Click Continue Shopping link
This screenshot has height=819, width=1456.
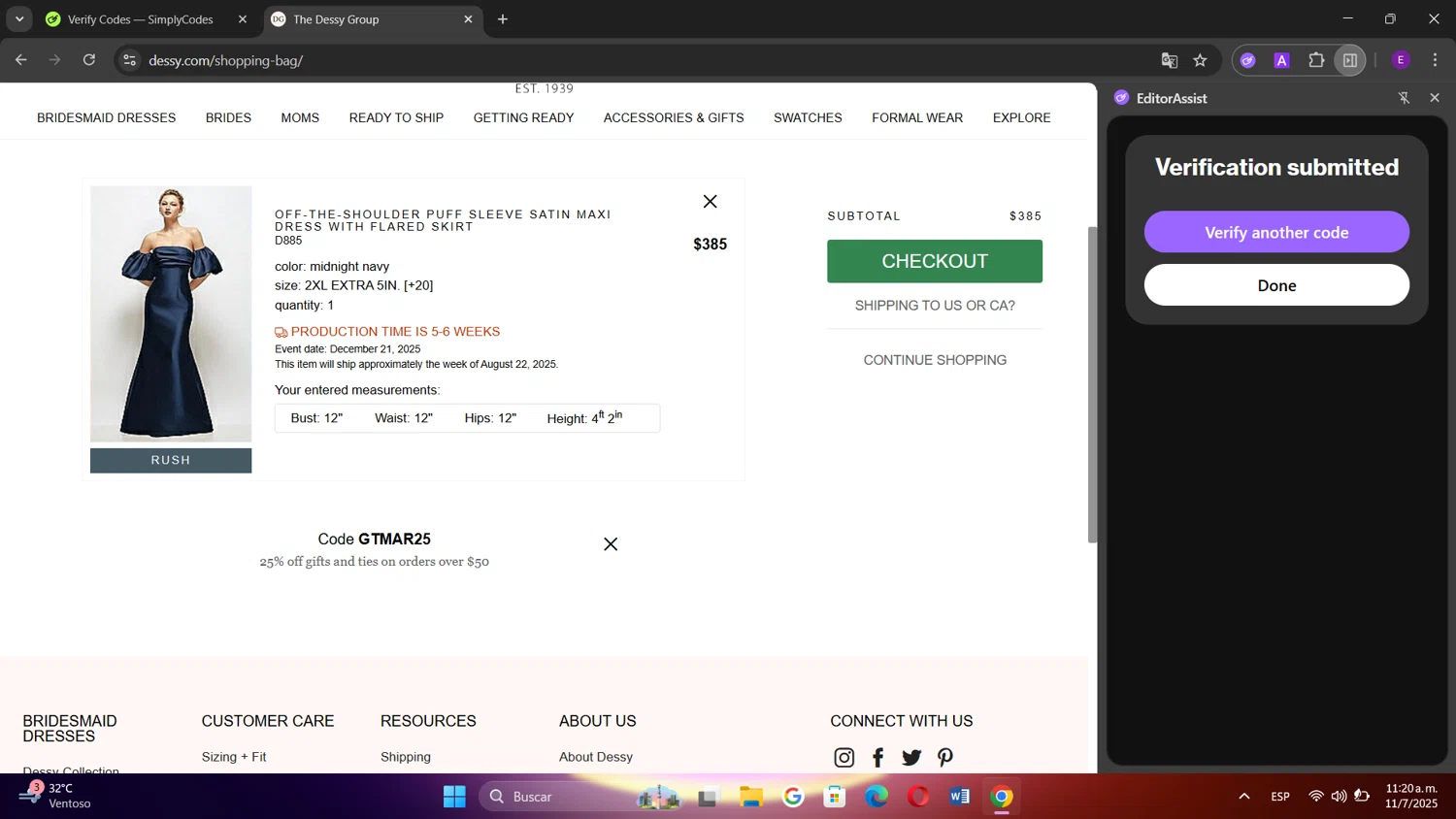(x=935, y=360)
